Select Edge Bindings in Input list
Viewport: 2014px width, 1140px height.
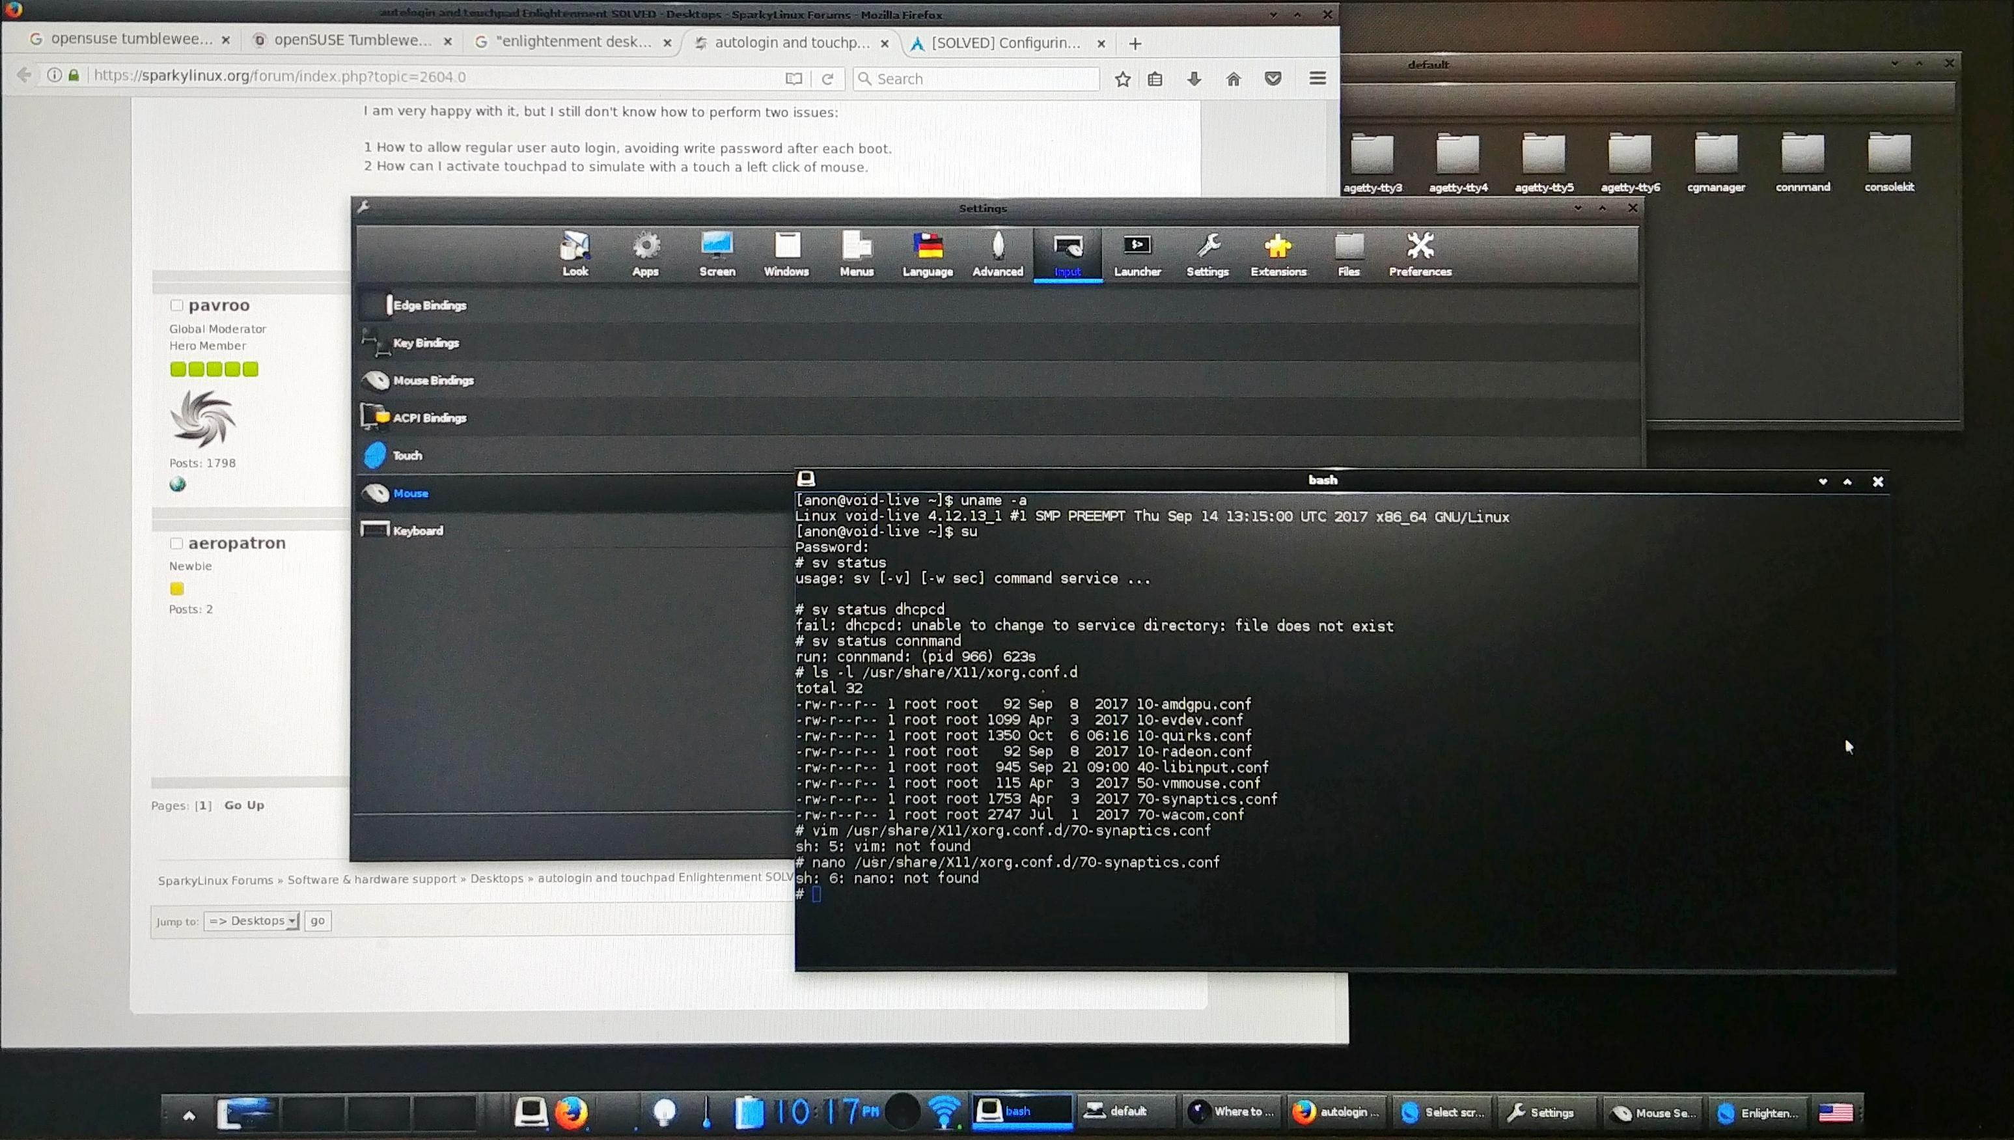click(999, 305)
